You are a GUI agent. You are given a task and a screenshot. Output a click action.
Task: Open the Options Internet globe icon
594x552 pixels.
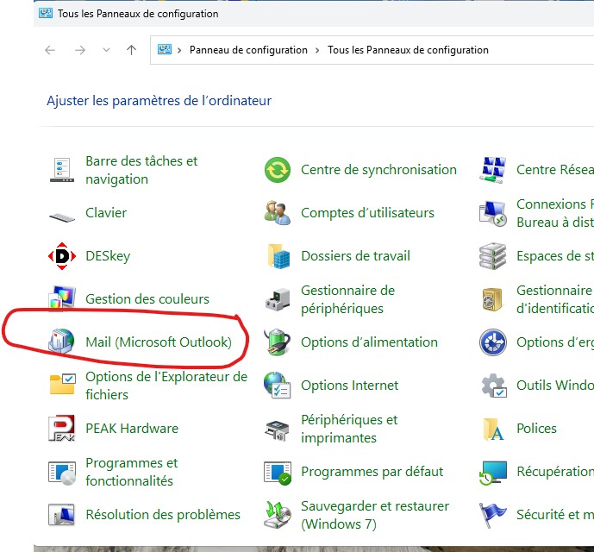(x=278, y=386)
